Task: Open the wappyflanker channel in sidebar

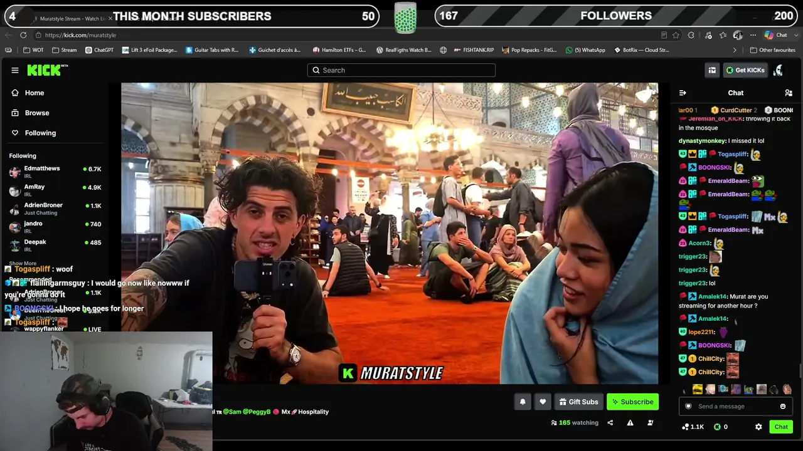Action: click(55, 329)
